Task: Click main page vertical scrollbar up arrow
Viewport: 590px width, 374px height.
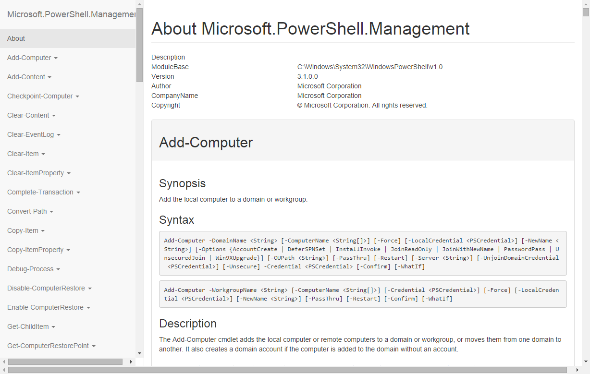Action: click(x=586, y=4)
